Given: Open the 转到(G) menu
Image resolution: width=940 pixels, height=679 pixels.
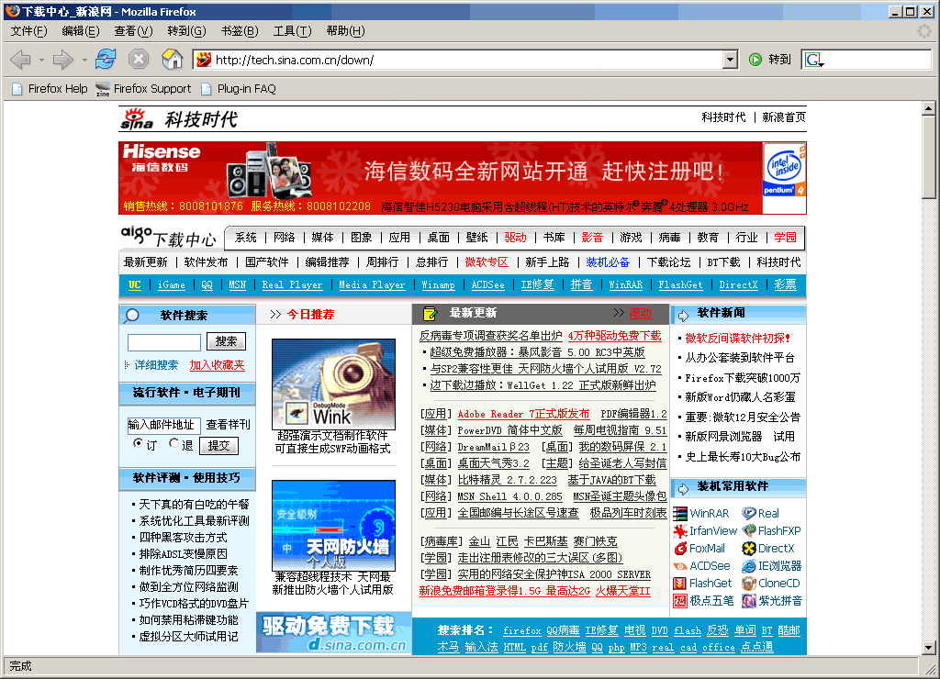Looking at the screenshot, I should click(x=186, y=31).
